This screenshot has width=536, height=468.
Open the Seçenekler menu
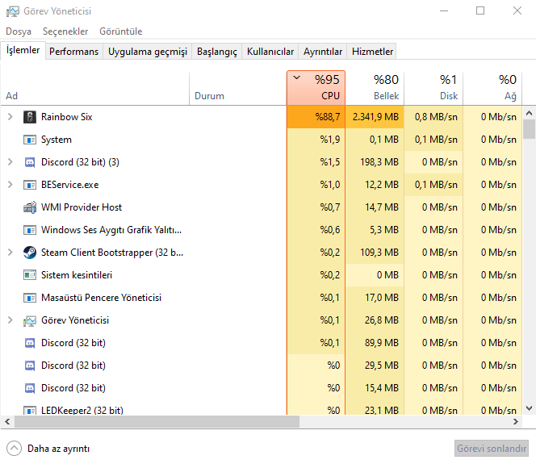65,31
